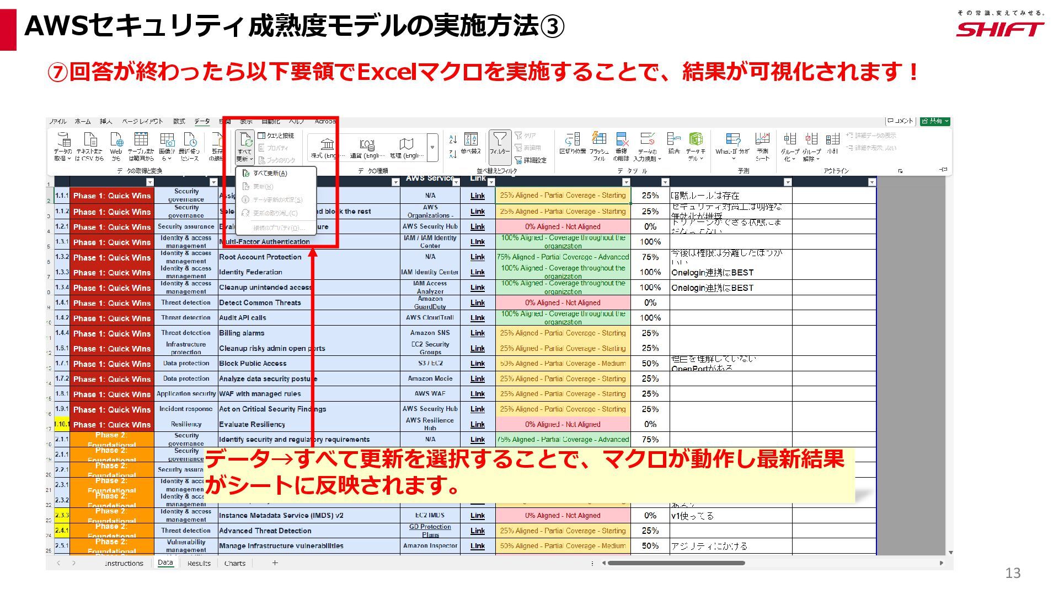This screenshot has height=595, width=1059.
Task: Open クエリと接続 pane button
Action: (276, 136)
